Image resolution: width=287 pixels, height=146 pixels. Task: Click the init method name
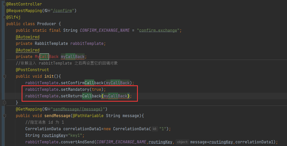click(49, 76)
